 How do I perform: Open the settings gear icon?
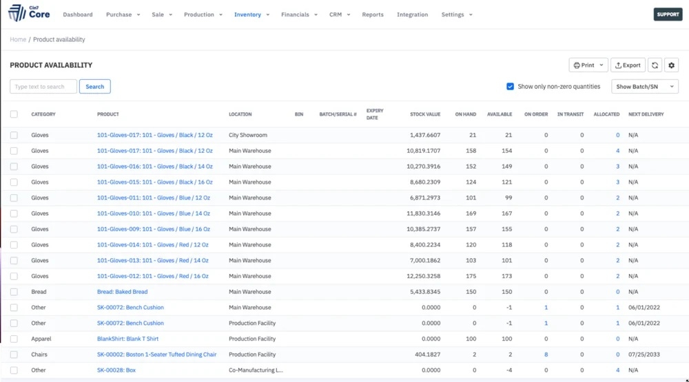pyautogui.click(x=672, y=65)
